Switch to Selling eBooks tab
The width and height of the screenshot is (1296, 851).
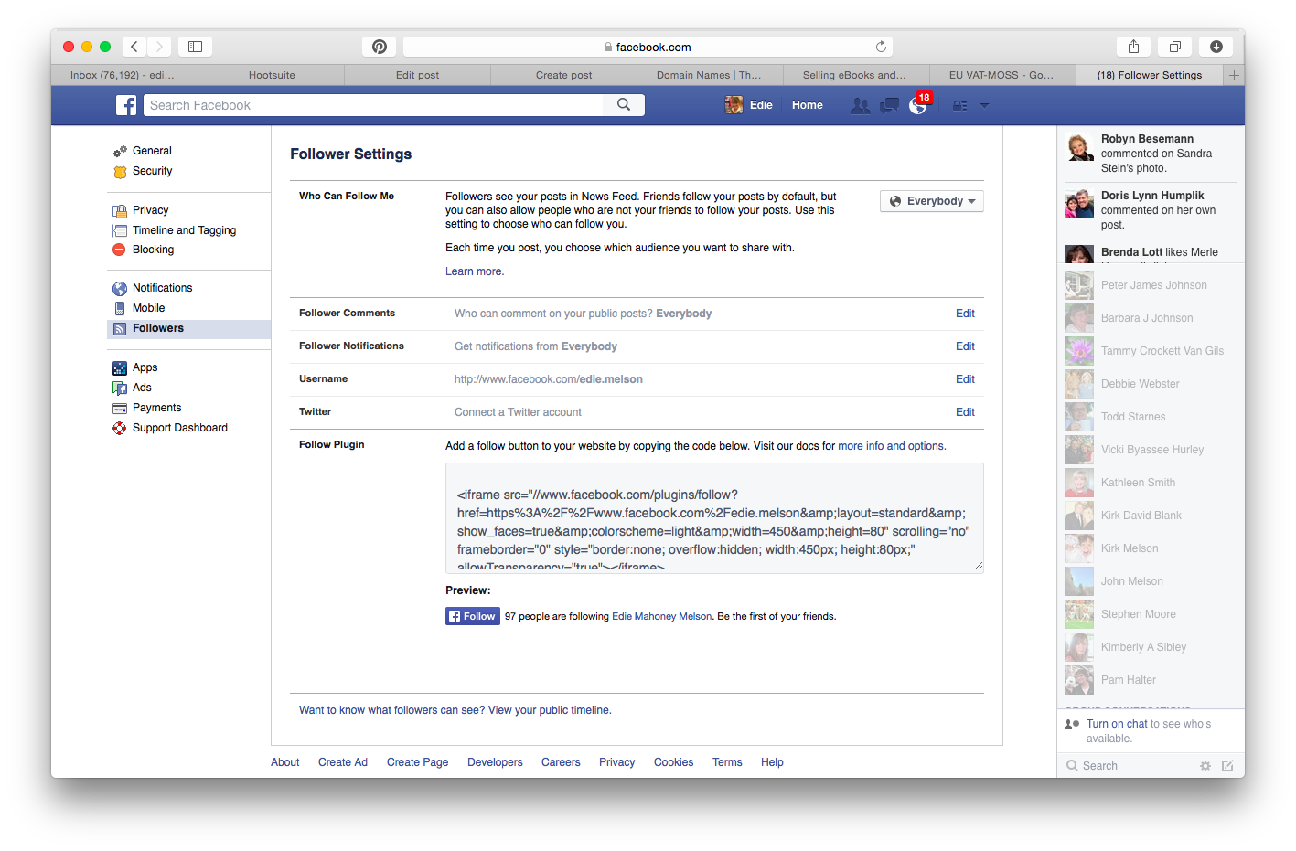pyautogui.click(x=854, y=75)
